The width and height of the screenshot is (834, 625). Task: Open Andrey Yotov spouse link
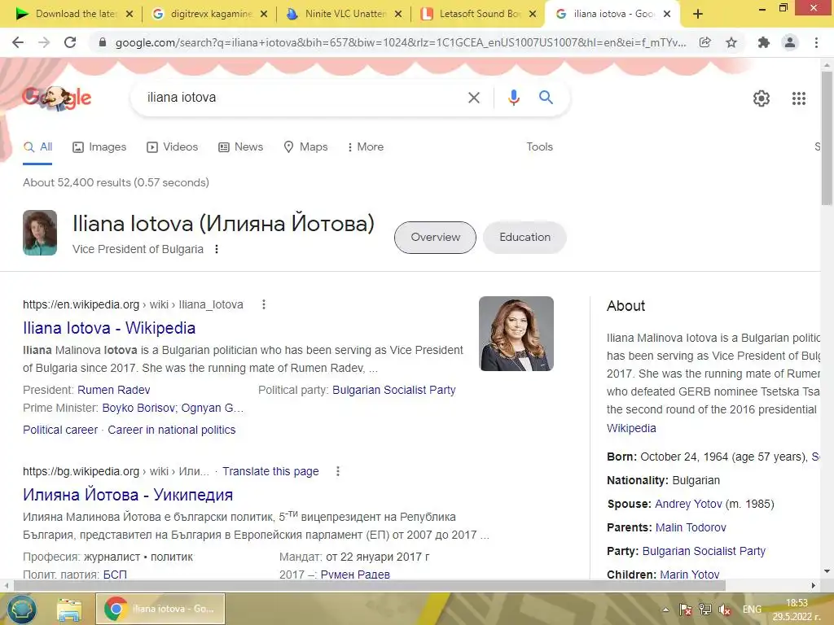click(x=688, y=504)
